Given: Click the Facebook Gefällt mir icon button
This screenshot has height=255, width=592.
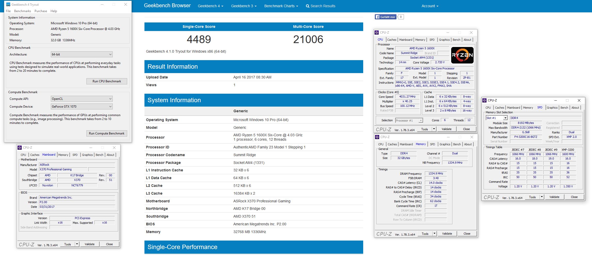Looking at the screenshot, I should click(385, 17).
